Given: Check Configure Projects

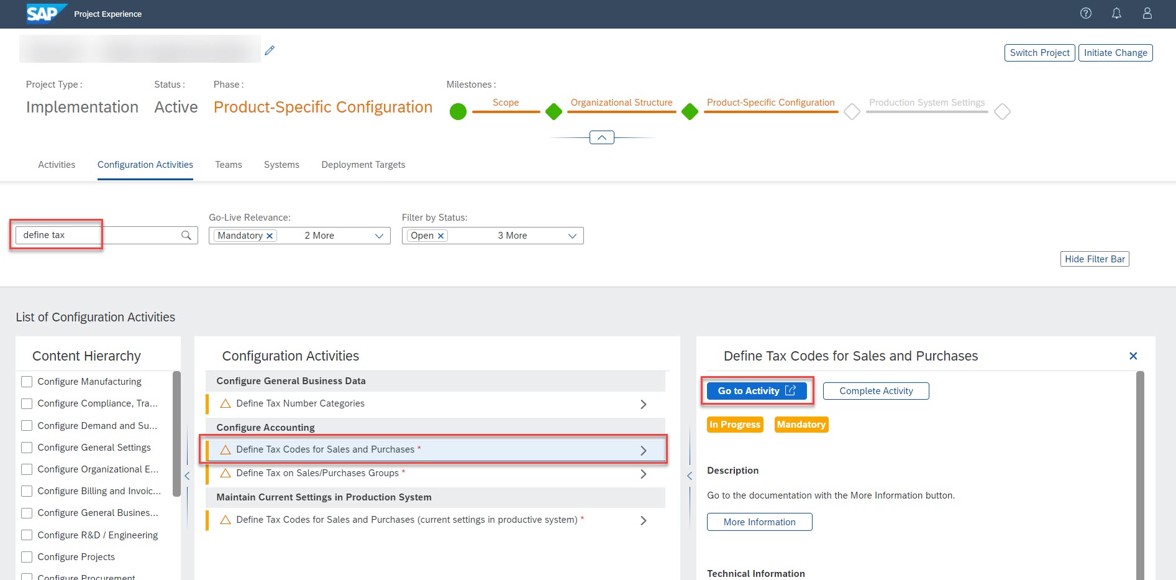Looking at the screenshot, I should pos(27,557).
